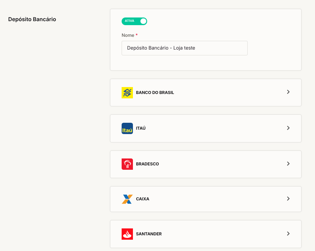
Task: Select the BANCO DO BRASIL label
Action: pos(155,93)
